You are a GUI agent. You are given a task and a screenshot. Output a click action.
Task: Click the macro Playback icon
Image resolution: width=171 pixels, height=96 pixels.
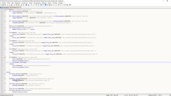coord(63,5)
